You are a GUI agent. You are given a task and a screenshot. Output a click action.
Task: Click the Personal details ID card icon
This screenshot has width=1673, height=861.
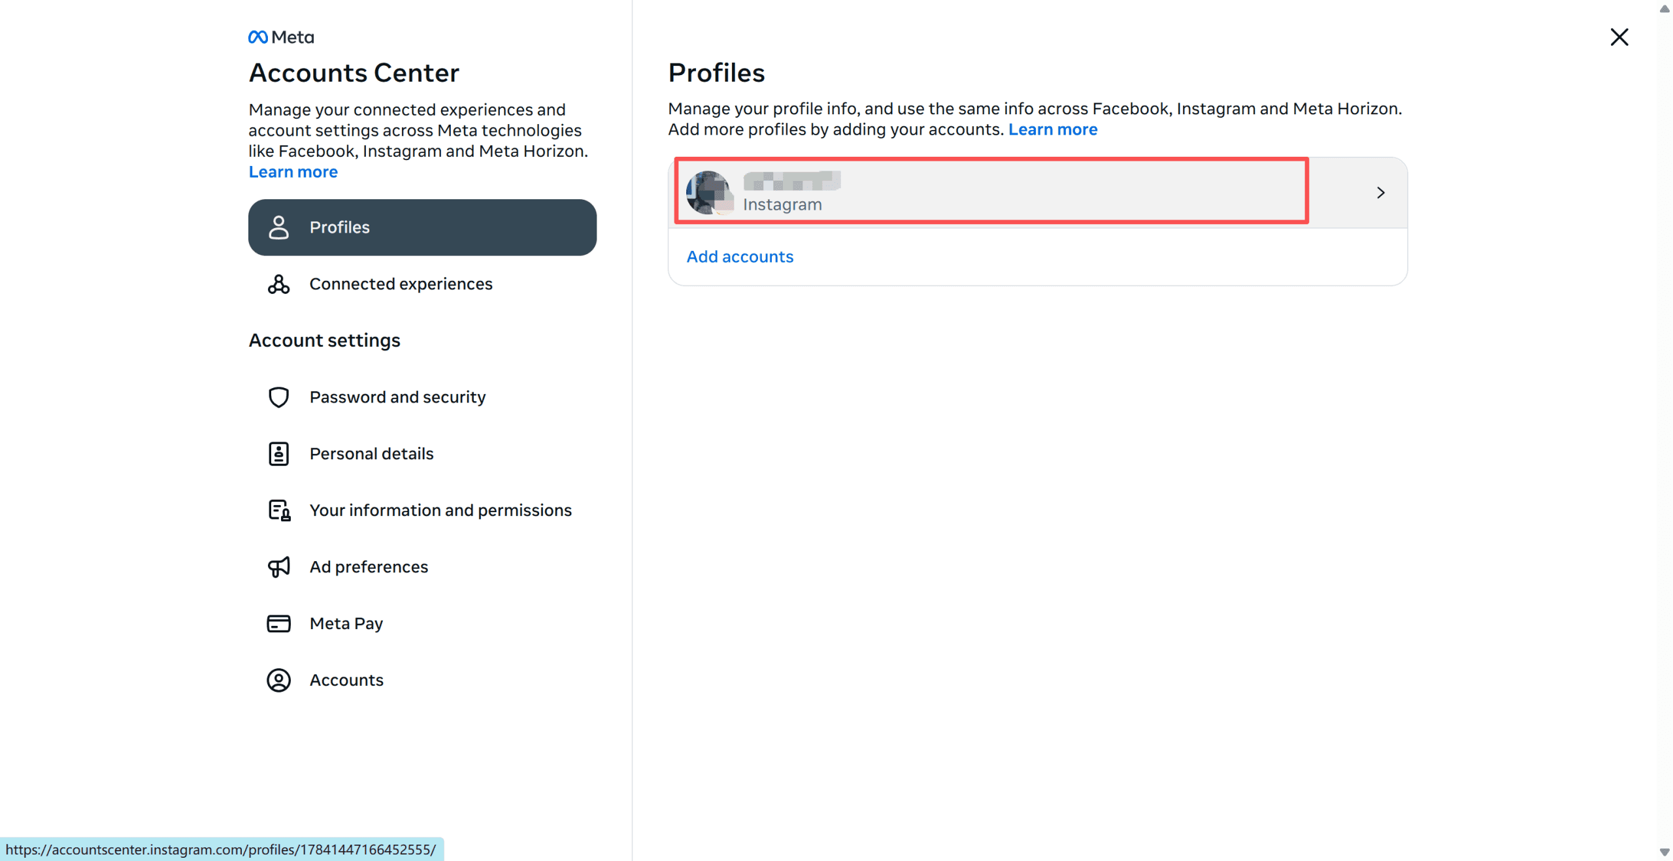(x=278, y=453)
